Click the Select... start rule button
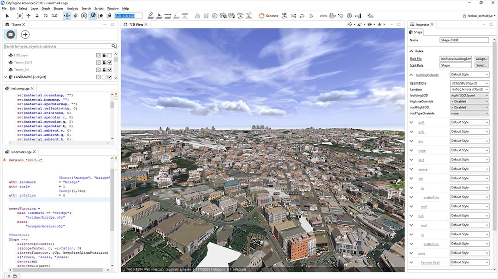 481,65
